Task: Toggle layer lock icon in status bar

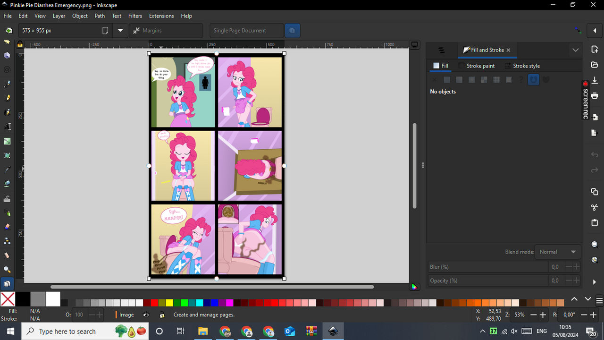Action: 162,315
